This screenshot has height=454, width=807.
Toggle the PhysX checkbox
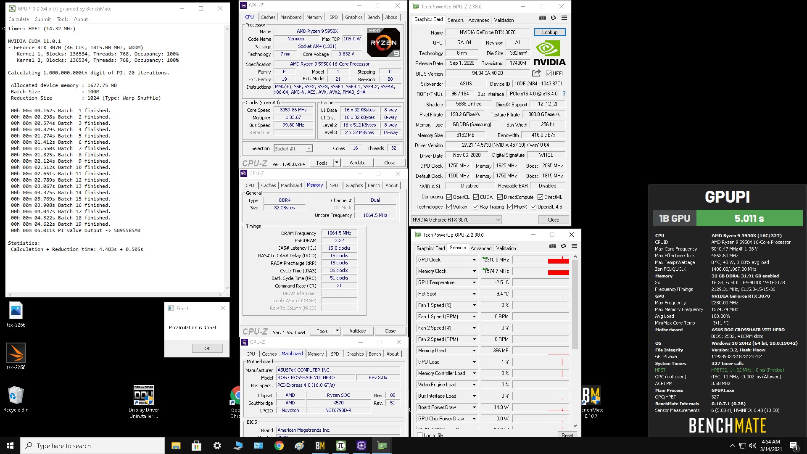[510, 206]
